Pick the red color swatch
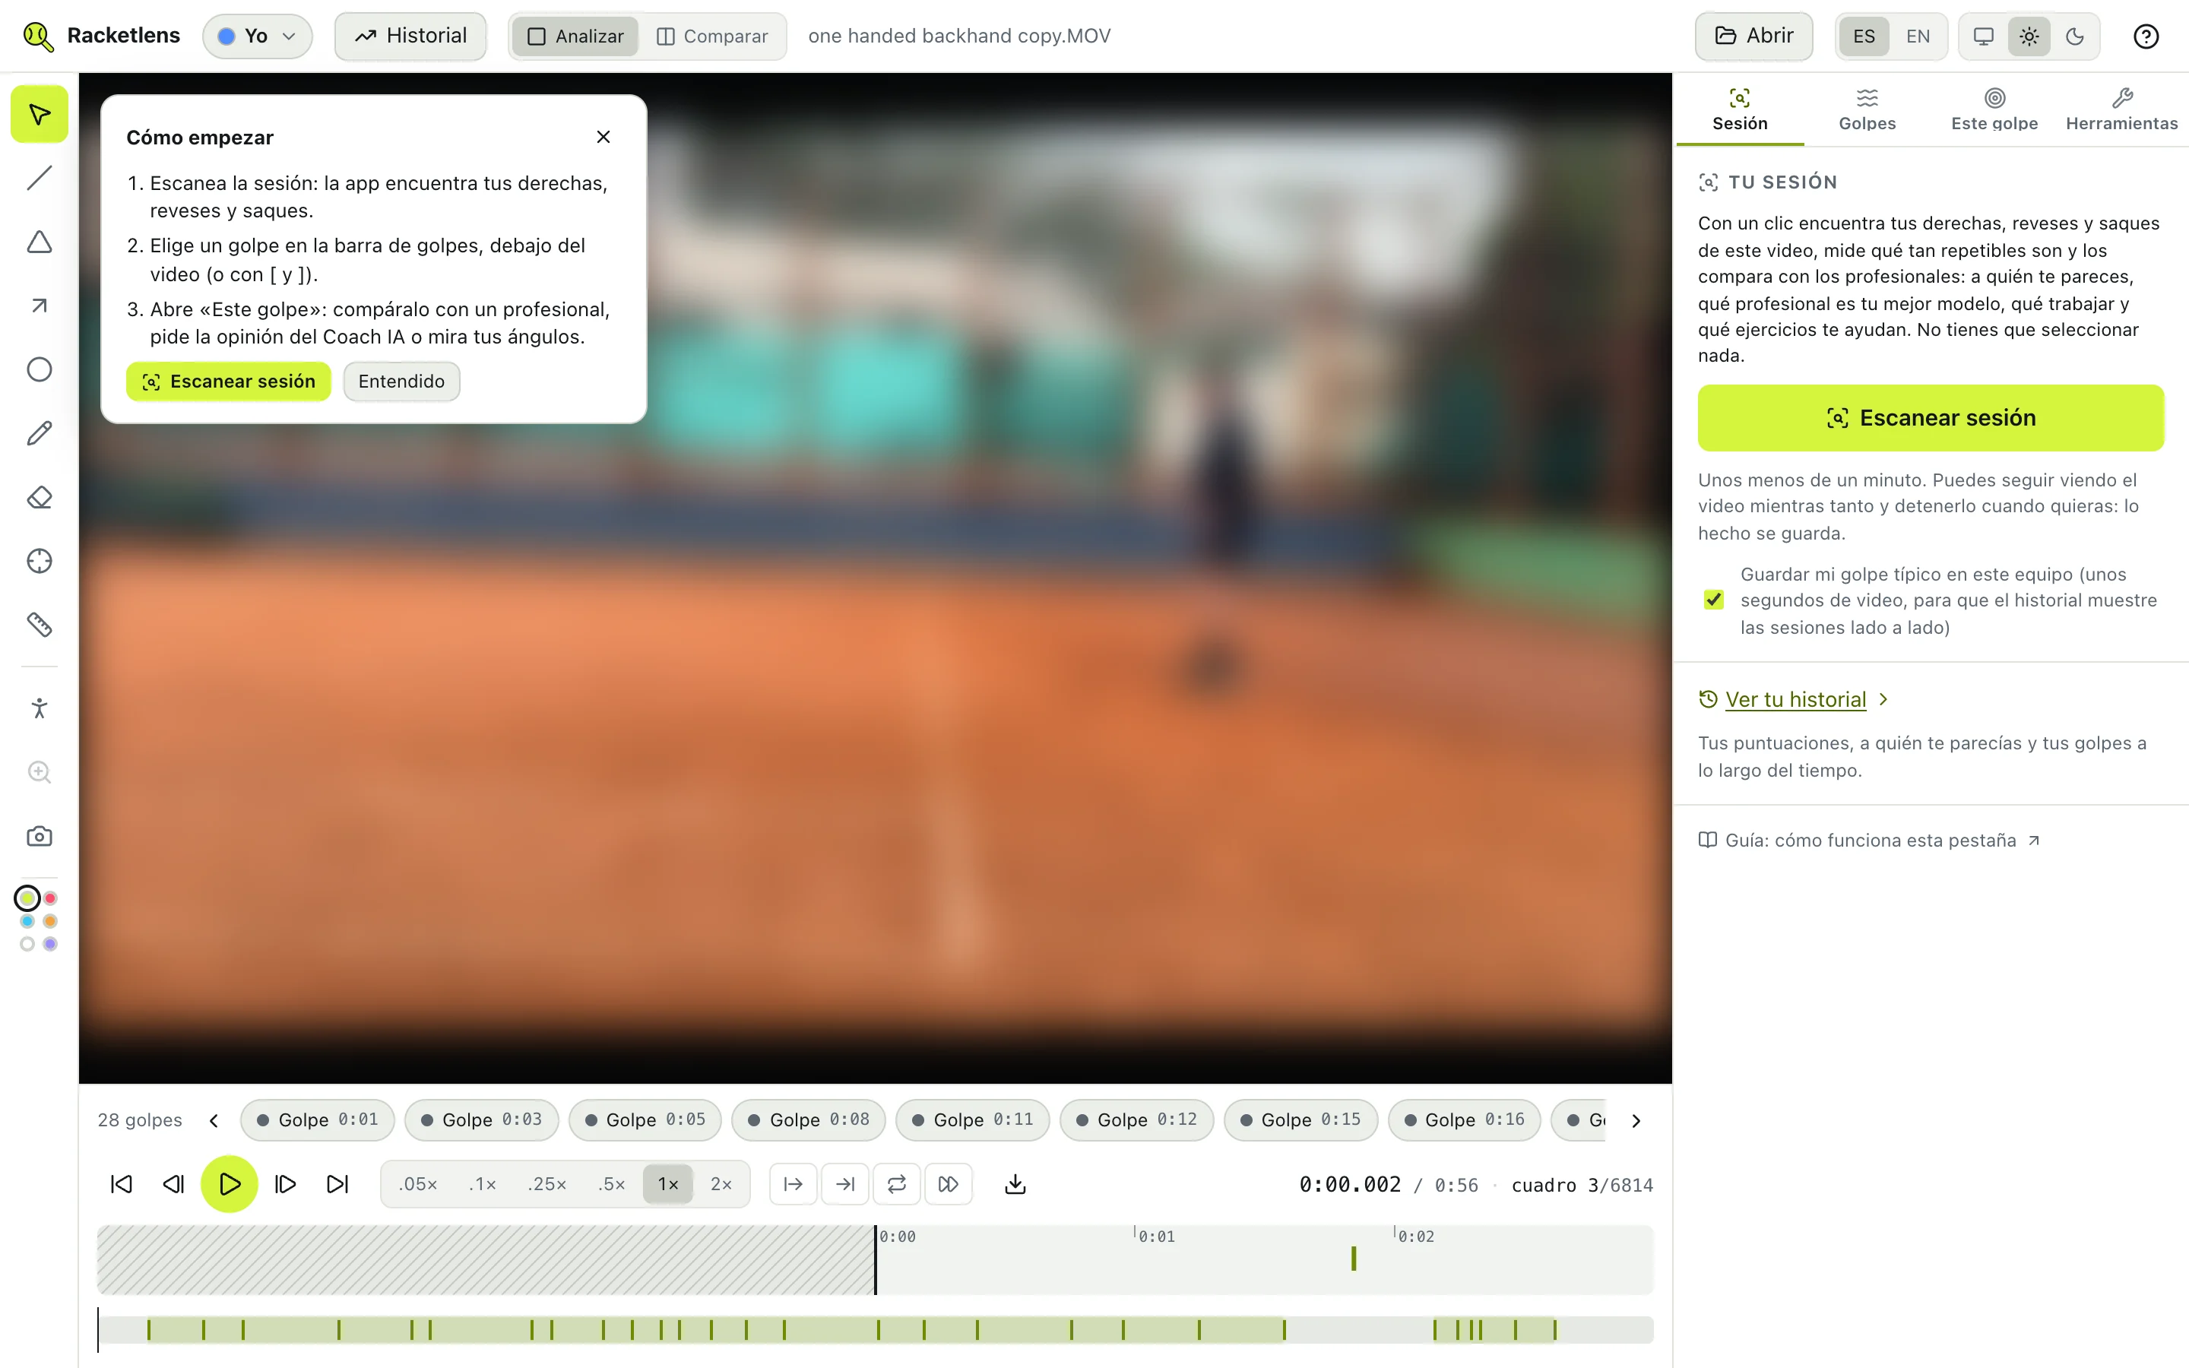The image size is (2189, 1368). tap(51, 898)
